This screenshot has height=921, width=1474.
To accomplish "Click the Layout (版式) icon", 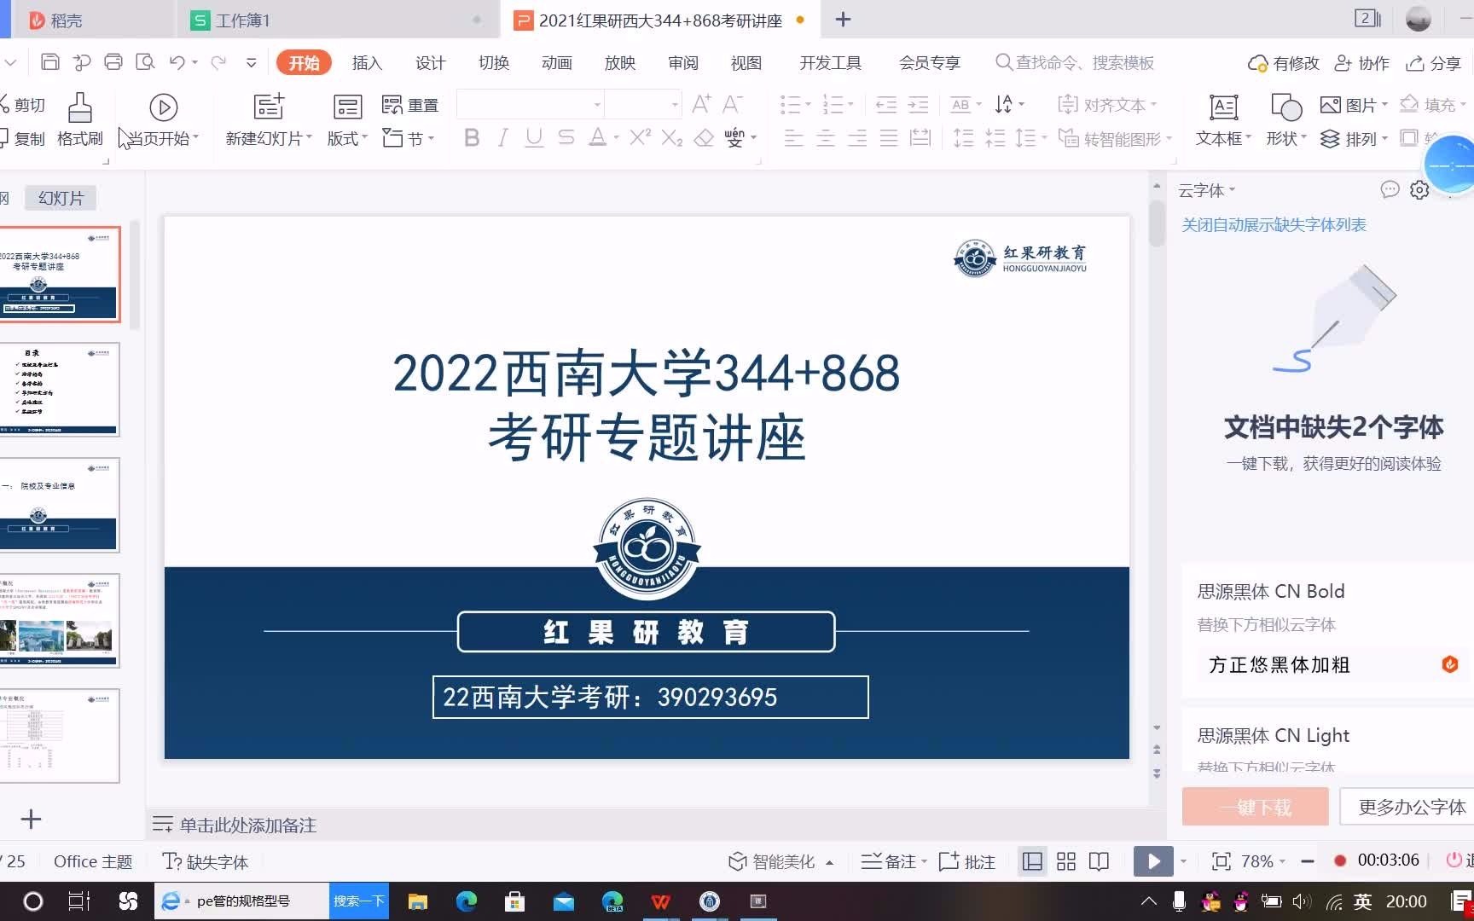I will pyautogui.click(x=347, y=107).
